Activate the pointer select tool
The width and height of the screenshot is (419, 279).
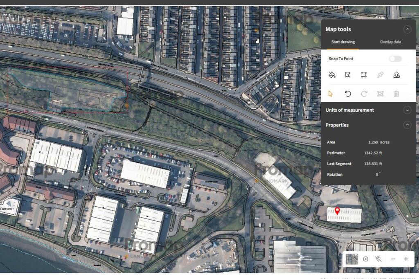click(x=331, y=94)
